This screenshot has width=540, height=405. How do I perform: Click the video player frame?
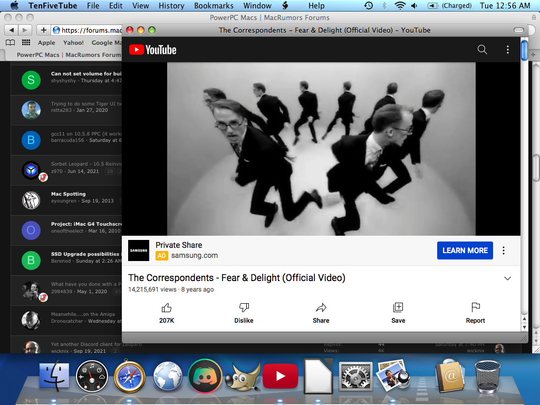[x=321, y=149]
